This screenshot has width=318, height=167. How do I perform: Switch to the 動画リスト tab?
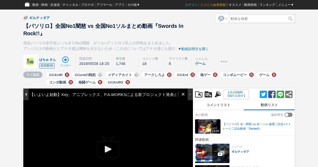click(269, 105)
